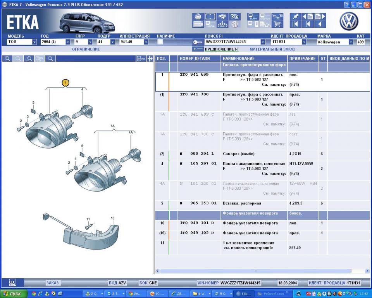The height and width of the screenshot is (298, 372).
Task: Open the ГЛГР dropdown
Action: click(x=90, y=42)
